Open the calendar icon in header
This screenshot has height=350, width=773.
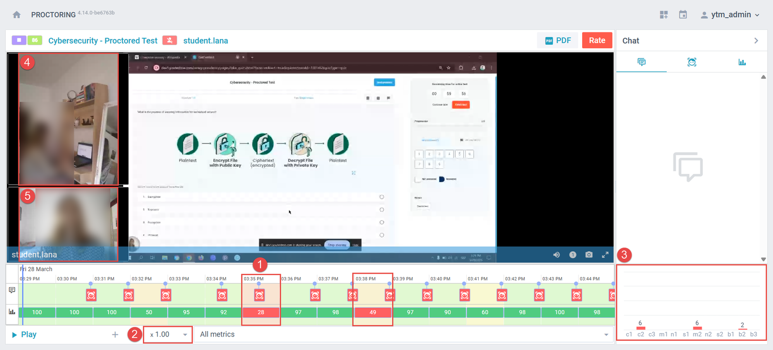pos(683,15)
